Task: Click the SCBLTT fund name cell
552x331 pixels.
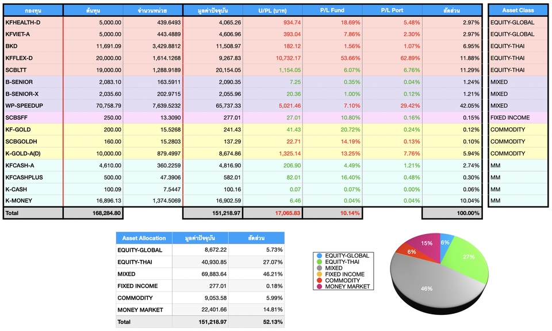Action: click(x=33, y=70)
